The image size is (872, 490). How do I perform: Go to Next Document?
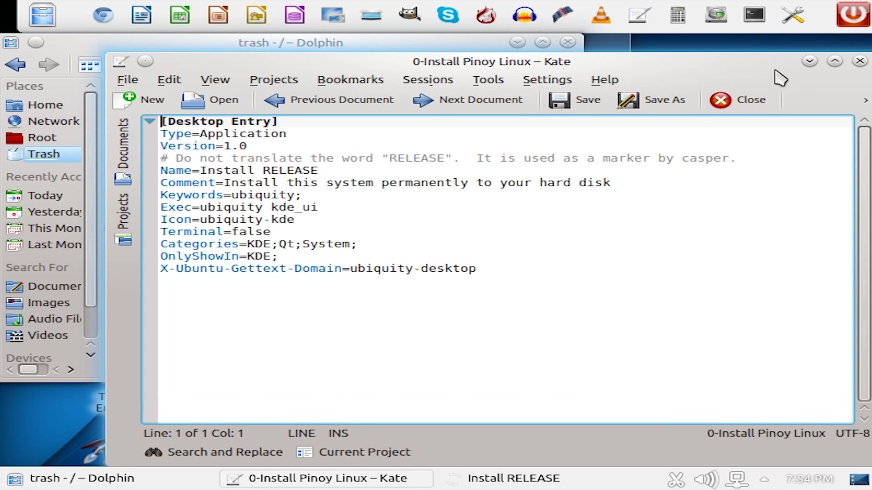click(x=468, y=100)
